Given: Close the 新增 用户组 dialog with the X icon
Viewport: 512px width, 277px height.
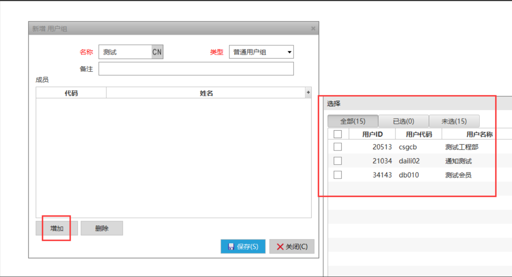Looking at the screenshot, I should pos(313,29).
